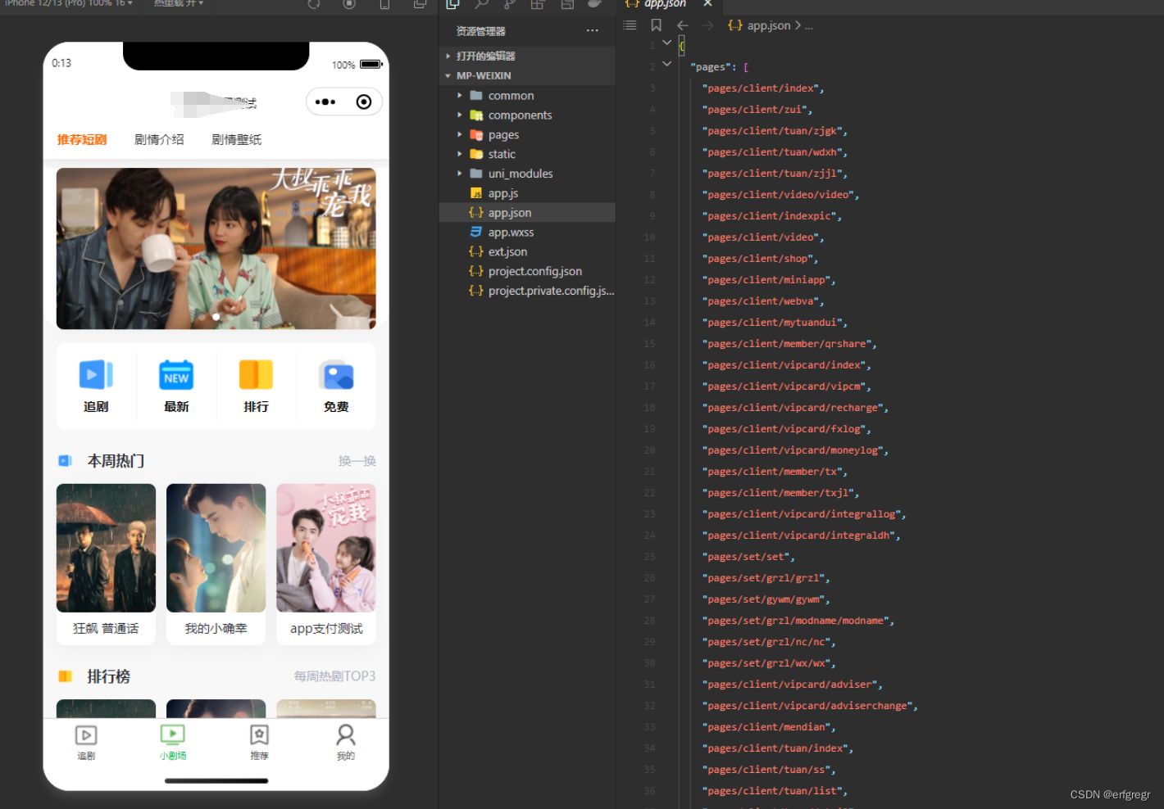The width and height of the screenshot is (1164, 809).
Task: Click the resource manager more options ellipsis
Action: tap(592, 31)
